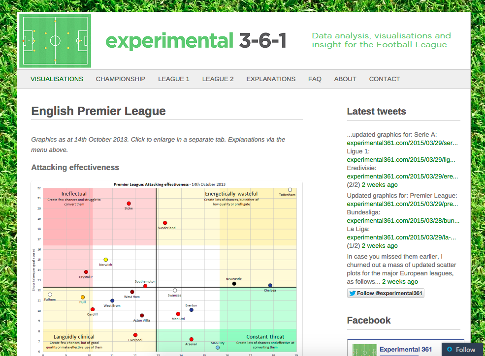The width and height of the screenshot is (485, 356).
Task: Go to the League 1 section
Action: pos(173,79)
